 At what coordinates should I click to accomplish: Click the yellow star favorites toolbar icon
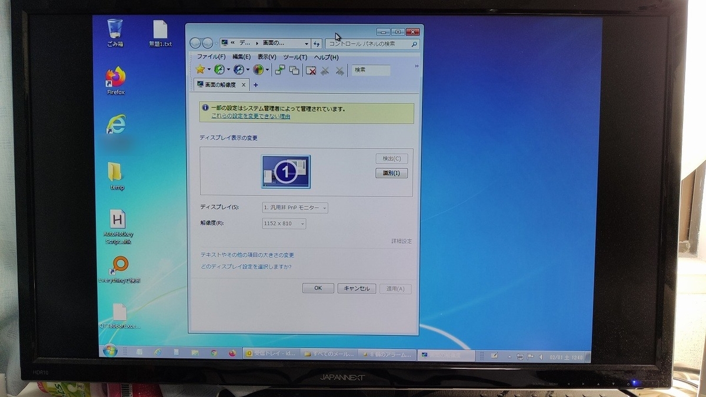tap(201, 70)
